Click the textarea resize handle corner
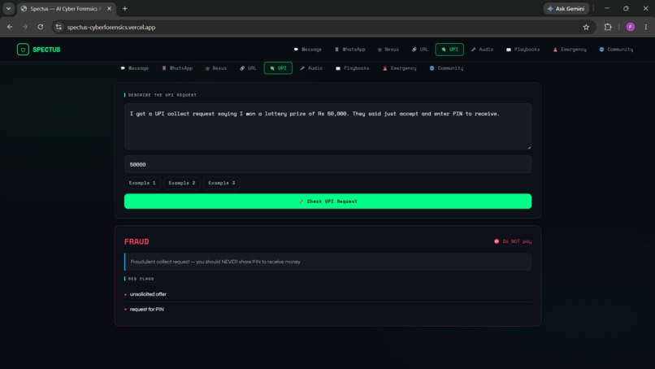 click(x=529, y=147)
